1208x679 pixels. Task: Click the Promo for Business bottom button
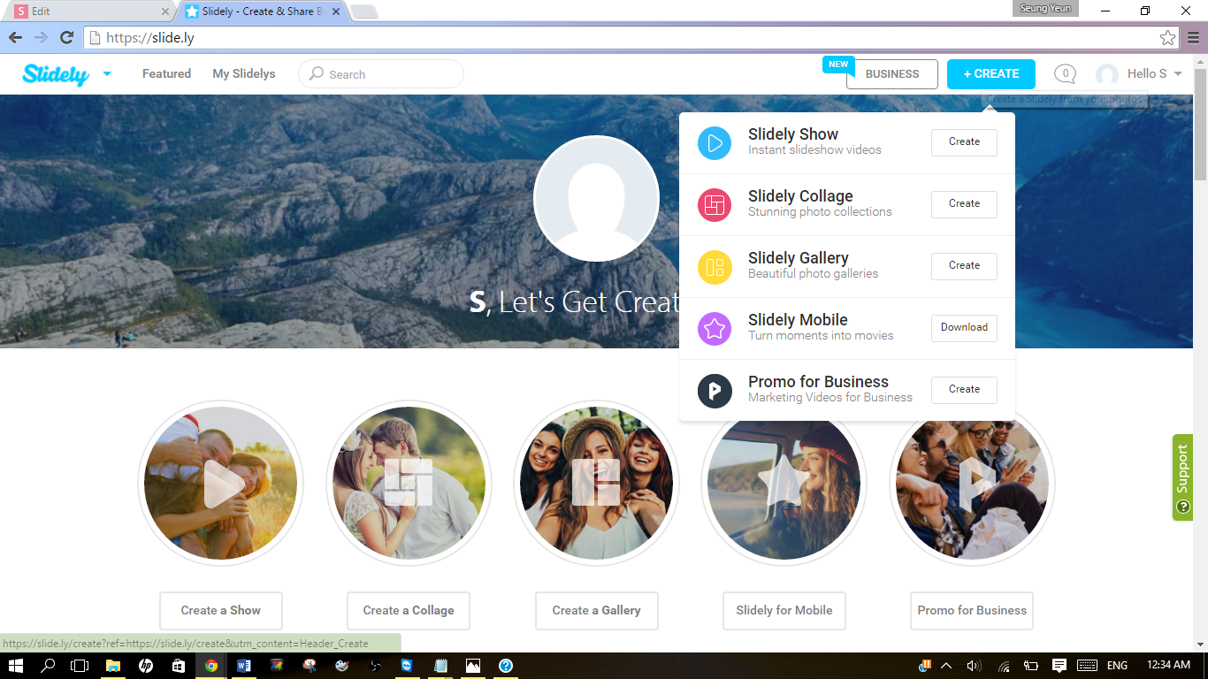(x=972, y=611)
